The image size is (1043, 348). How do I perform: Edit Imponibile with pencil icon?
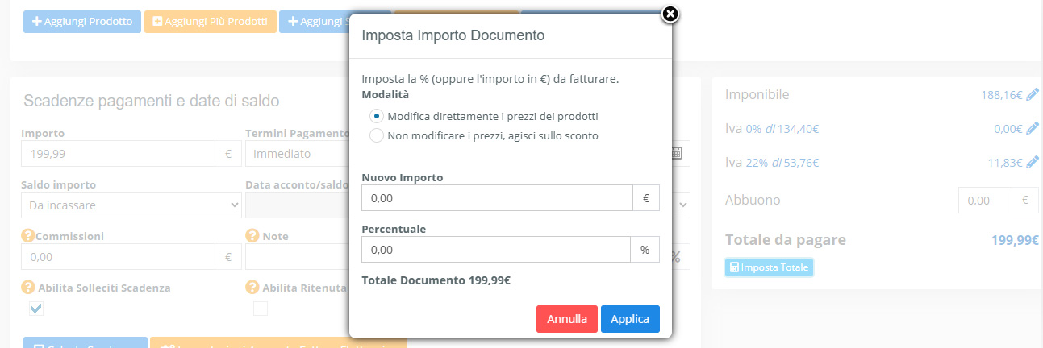1033,94
